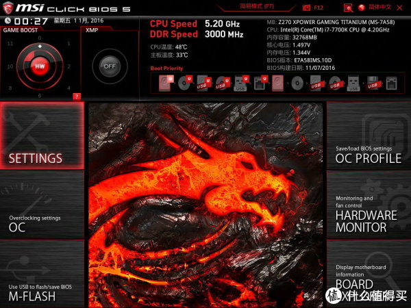This screenshot has width=411, height=308.
Task: Click the language globe icon
Action: click(x=362, y=8)
